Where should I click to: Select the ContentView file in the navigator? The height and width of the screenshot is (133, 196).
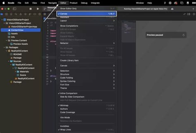(x=21, y=30)
